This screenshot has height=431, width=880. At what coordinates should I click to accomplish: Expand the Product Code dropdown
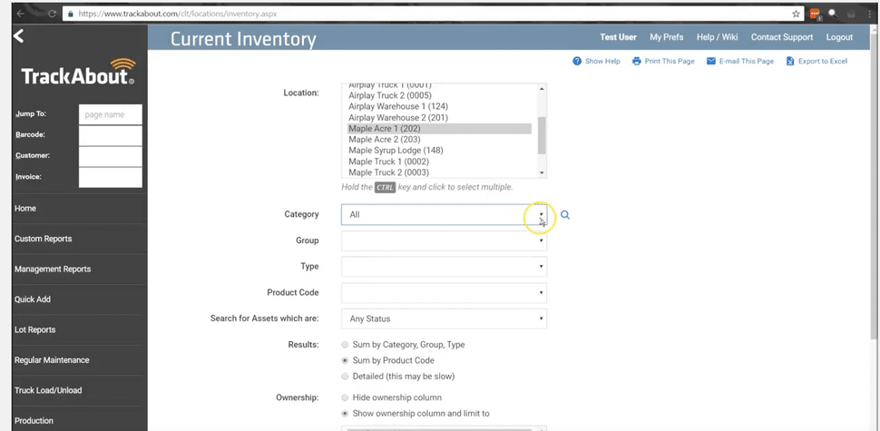pos(444,292)
